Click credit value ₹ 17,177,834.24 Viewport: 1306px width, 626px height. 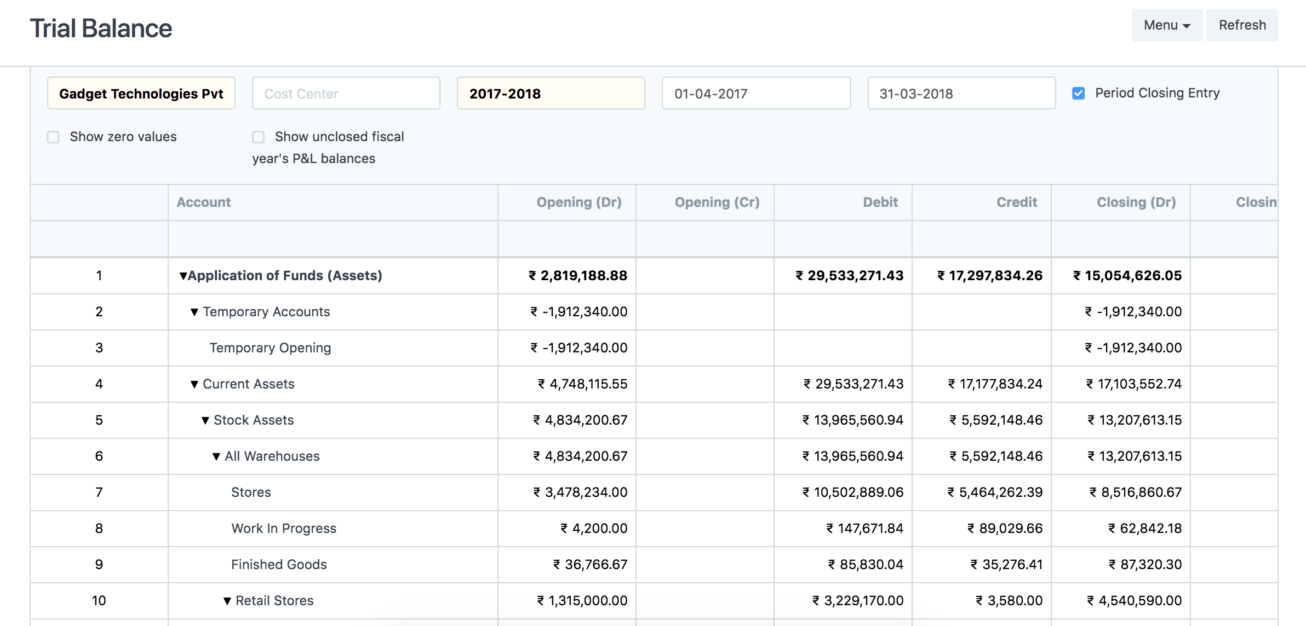point(995,384)
